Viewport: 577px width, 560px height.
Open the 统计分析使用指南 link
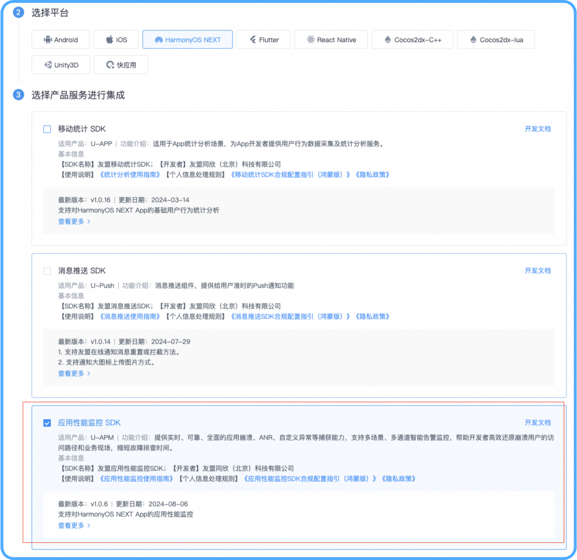(x=130, y=175)
